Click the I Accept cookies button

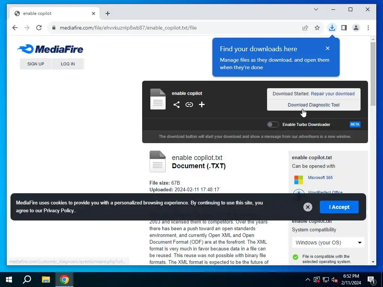pyautogui.click(x=339, y=207)
